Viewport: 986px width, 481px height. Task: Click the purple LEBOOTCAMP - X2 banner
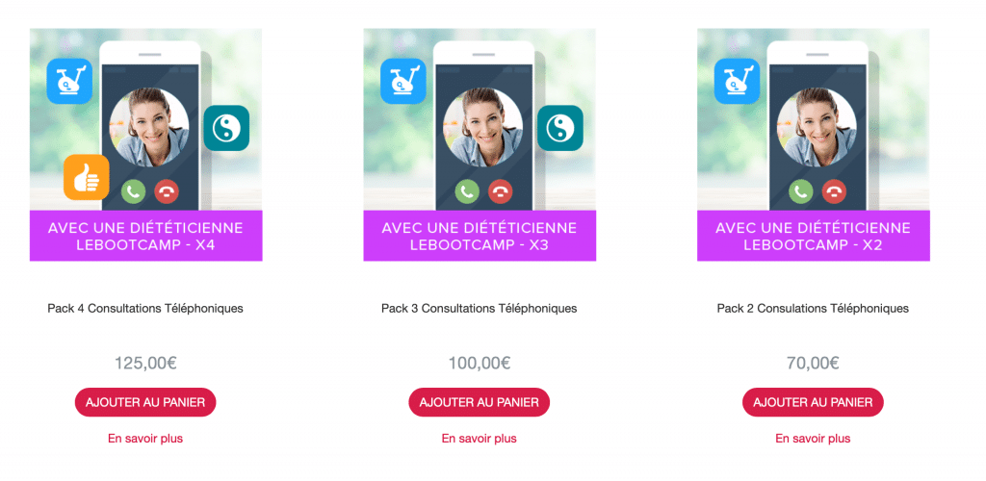[x=813, y=236]
